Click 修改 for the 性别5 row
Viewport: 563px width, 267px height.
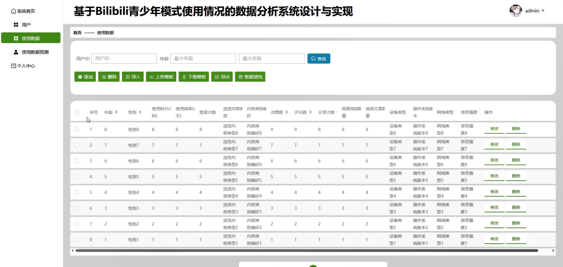pos(495,176)
